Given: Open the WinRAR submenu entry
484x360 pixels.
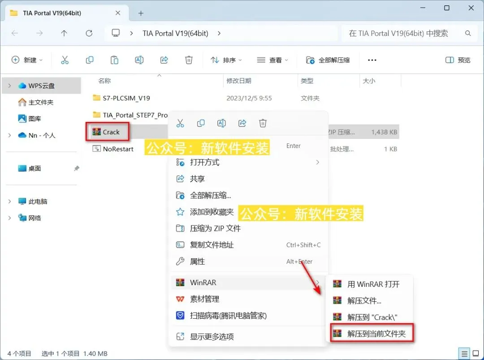Looking at the screenshot, I should (248, 282).
